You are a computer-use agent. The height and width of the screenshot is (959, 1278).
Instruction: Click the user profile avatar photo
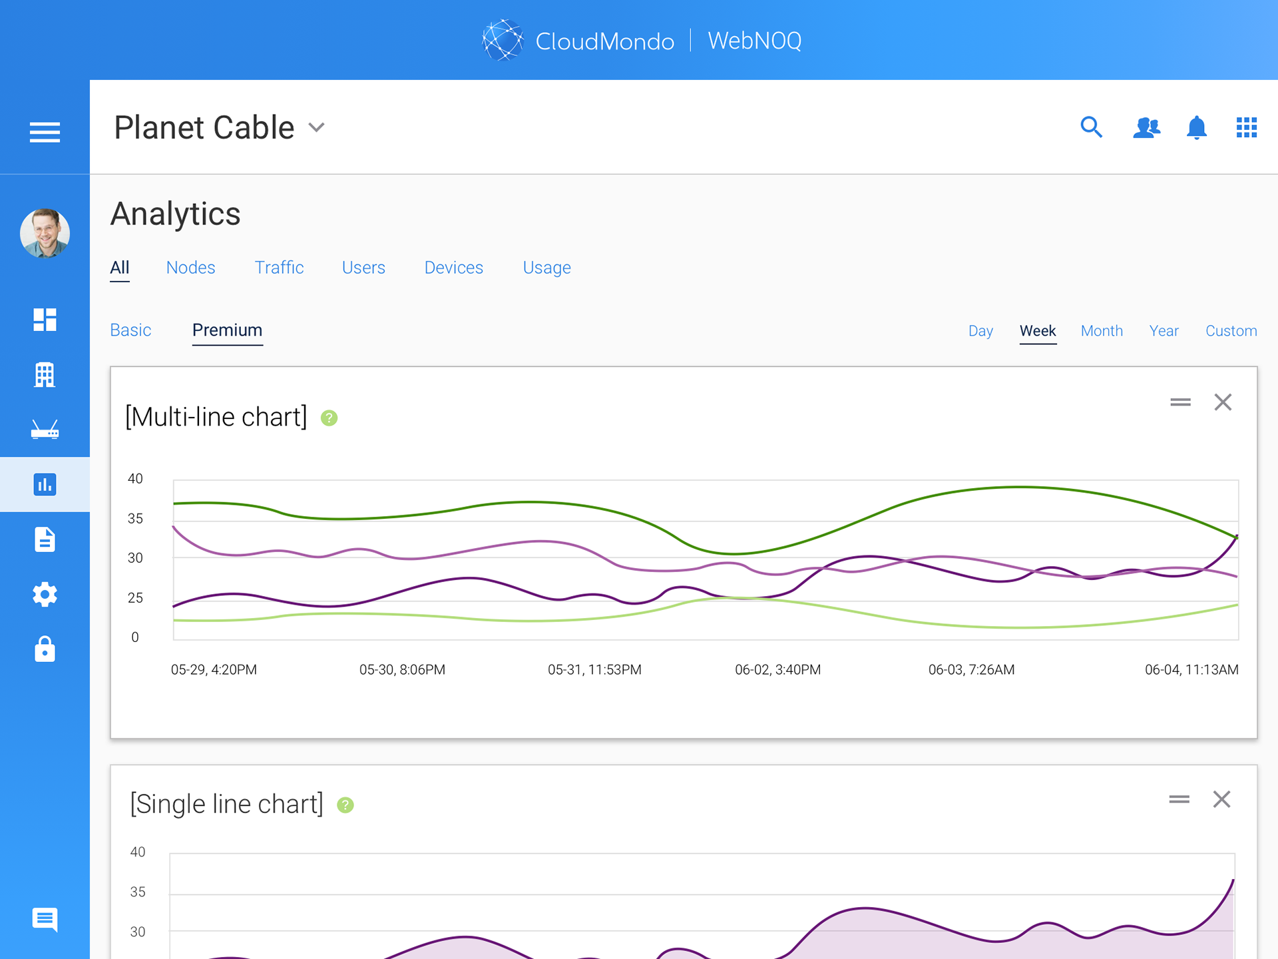click(45, 233)
